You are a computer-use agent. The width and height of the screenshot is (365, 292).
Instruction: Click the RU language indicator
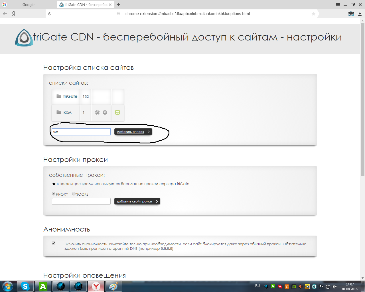[x=257, y=286]
